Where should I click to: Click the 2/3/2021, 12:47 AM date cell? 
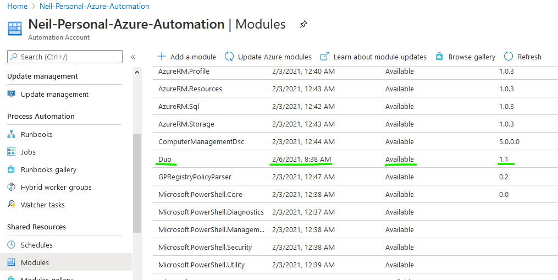click(303, 177)
